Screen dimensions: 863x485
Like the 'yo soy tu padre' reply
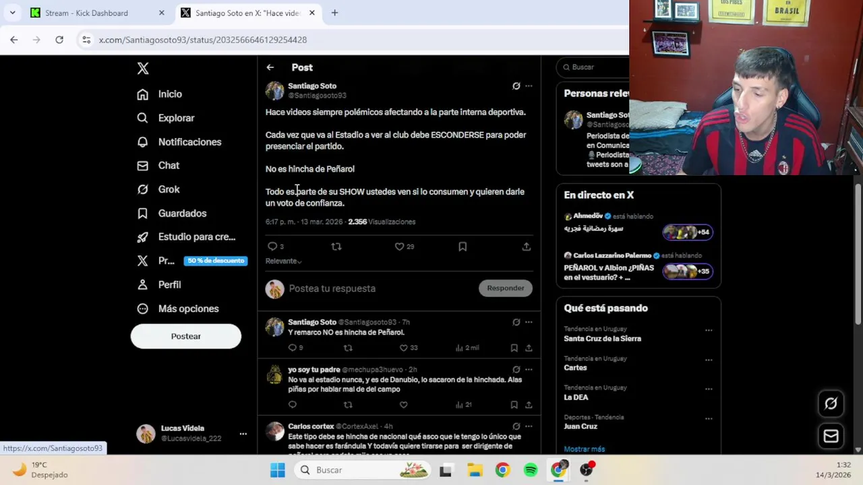(x=403, y=404)
